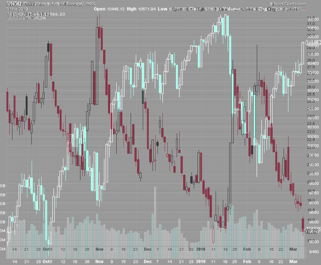Click the 5-Mar-2010 date label
The width and height of the screenshot is (321, 265).
pos(16,9)
